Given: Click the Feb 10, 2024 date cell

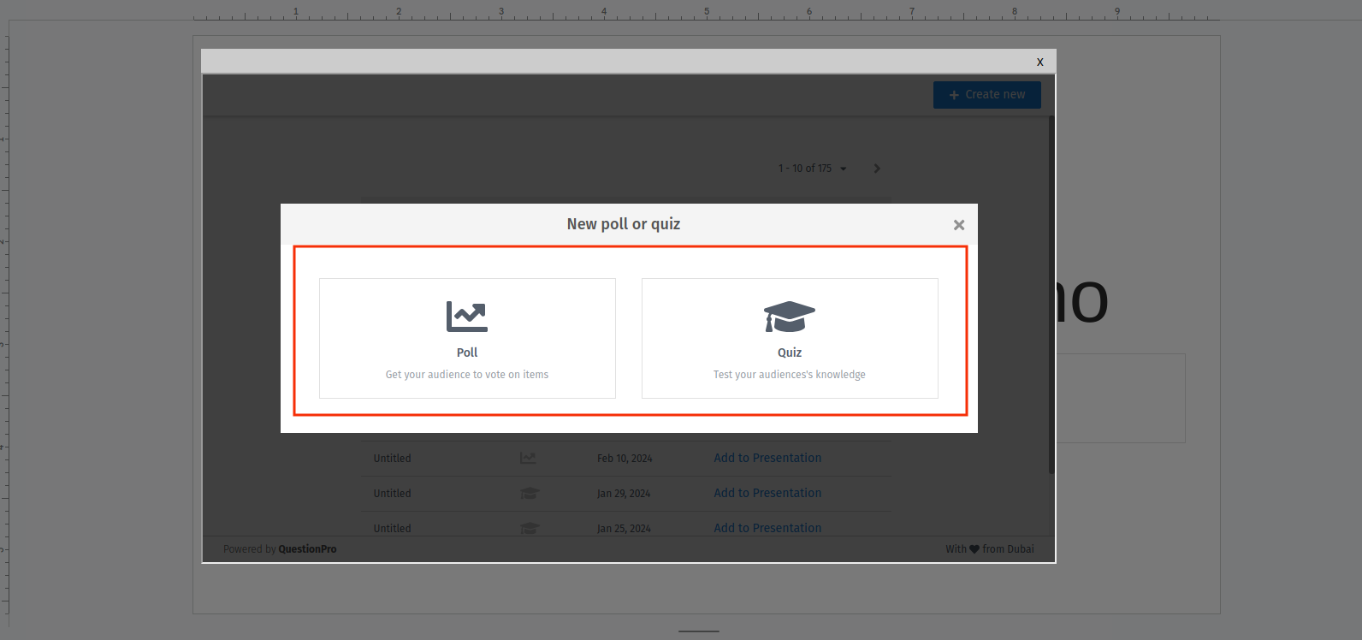Looking at the screenshot, I should 625,459.
